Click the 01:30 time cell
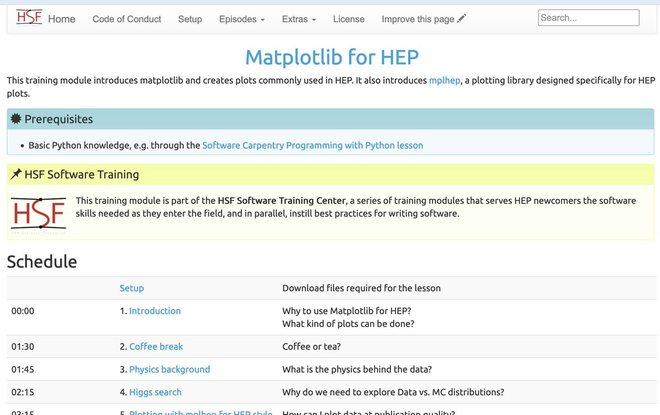 point(23,347)
